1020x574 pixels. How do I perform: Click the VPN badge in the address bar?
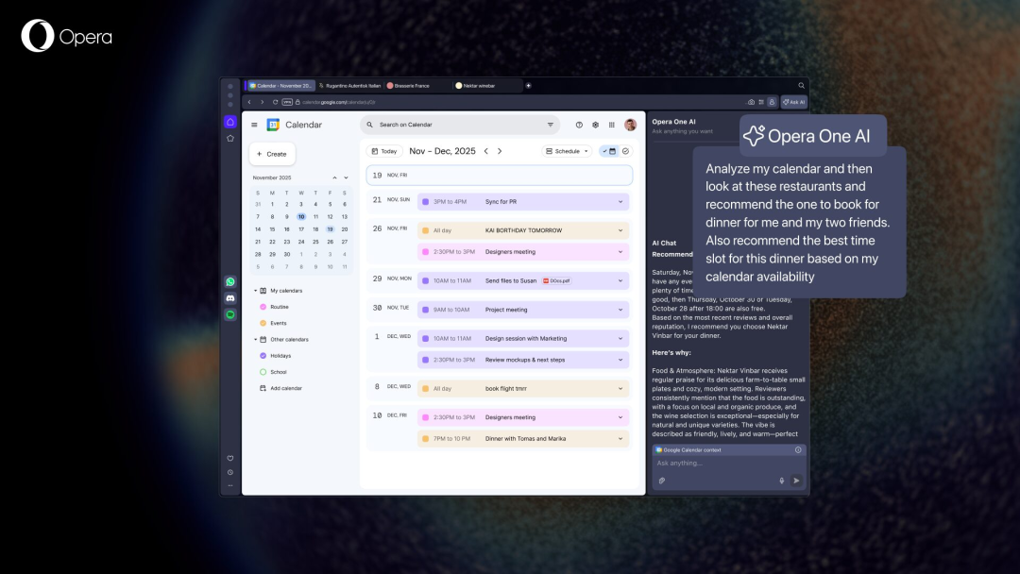(x=286, y=101)
